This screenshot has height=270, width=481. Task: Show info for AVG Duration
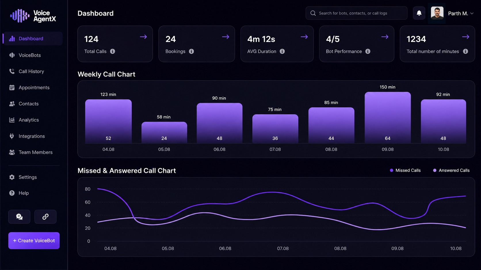[x=282, y=51]
